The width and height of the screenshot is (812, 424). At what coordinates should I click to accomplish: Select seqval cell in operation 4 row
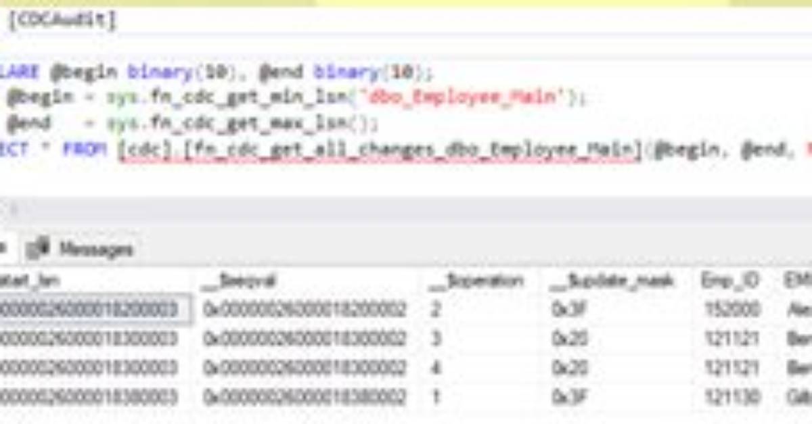pos(304,368)
